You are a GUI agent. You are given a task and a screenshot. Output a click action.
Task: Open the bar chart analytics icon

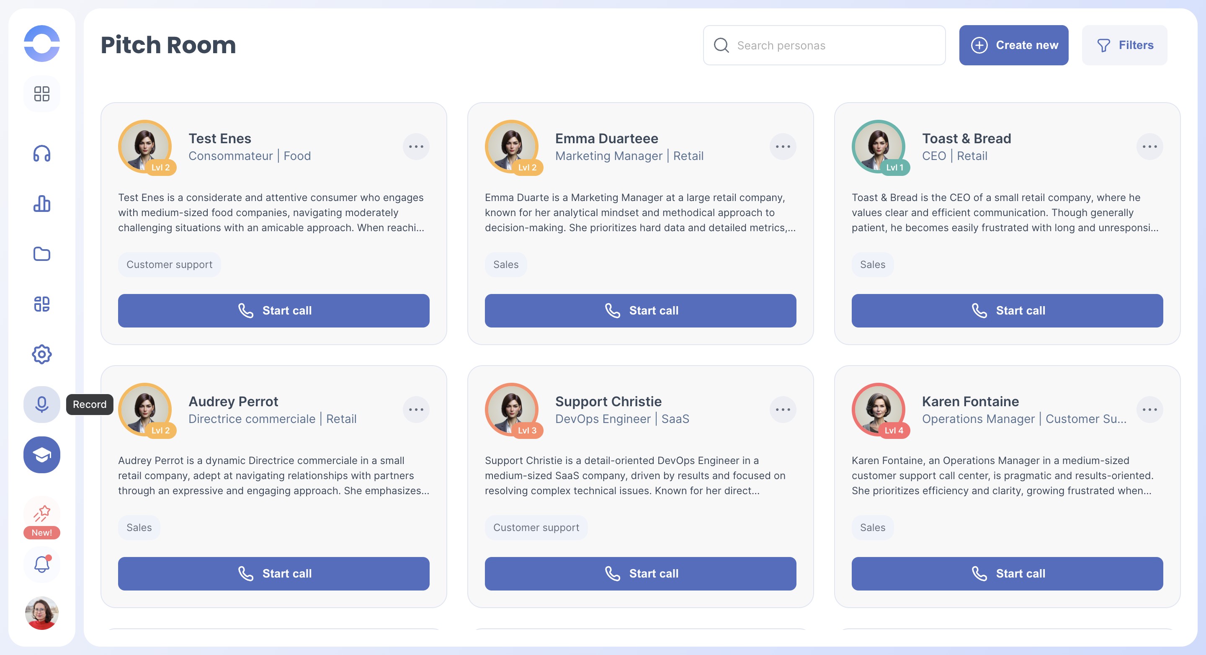coord(42,204)
